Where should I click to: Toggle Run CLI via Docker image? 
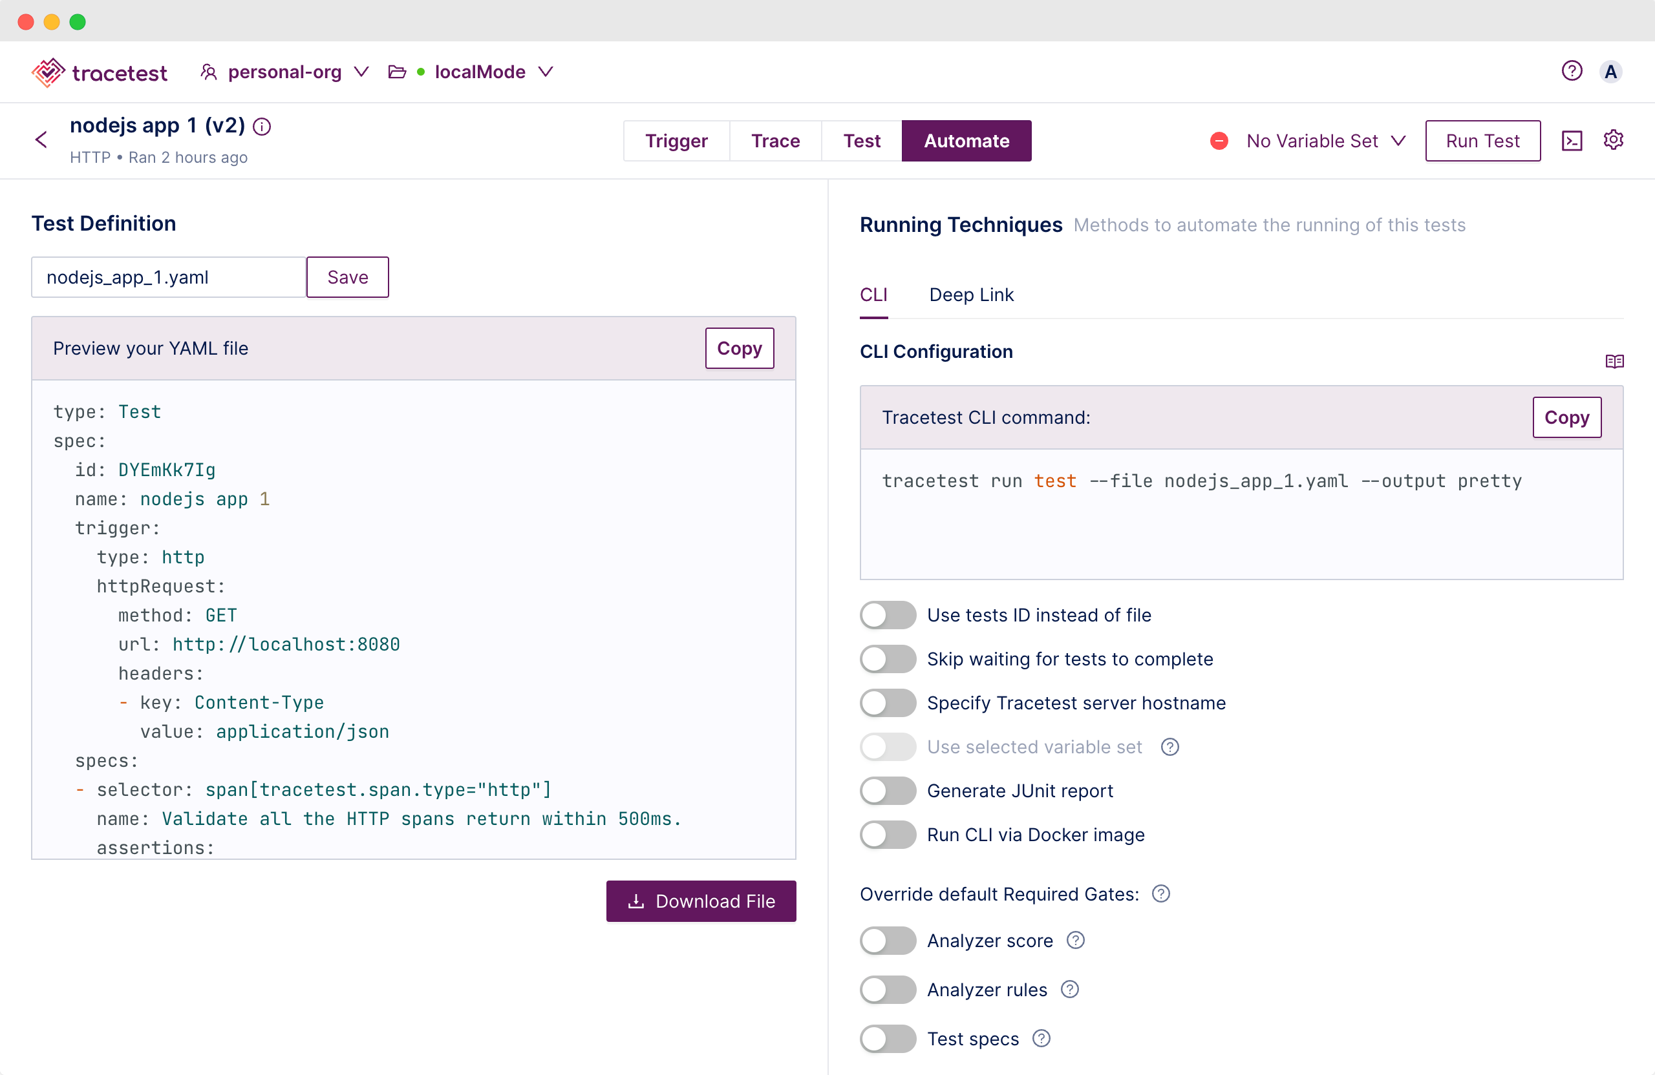[x=888, y=835]
